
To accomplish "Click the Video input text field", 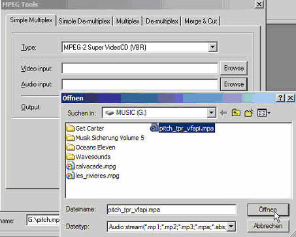I will (140, 69).
